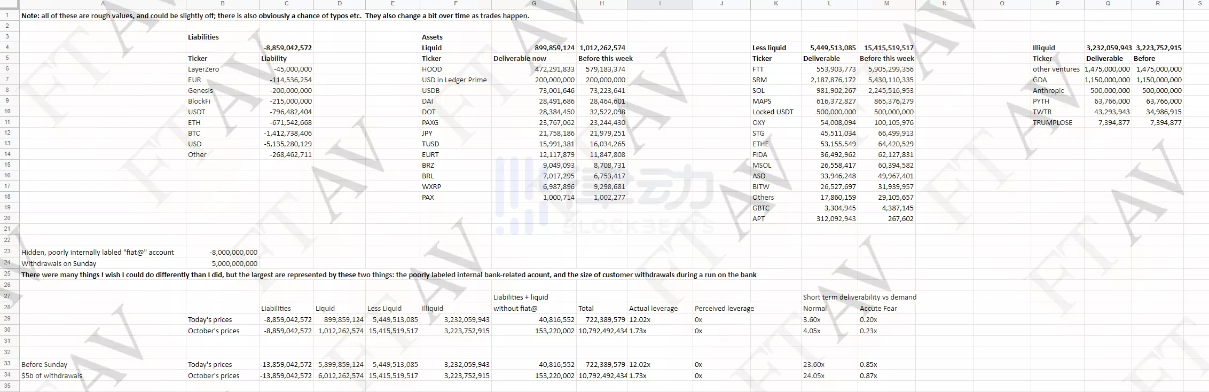This screenshot has width=1209, height=392.
Task: Select the 'USD in Ledger Prime' cell
Action: pos(454,80)
